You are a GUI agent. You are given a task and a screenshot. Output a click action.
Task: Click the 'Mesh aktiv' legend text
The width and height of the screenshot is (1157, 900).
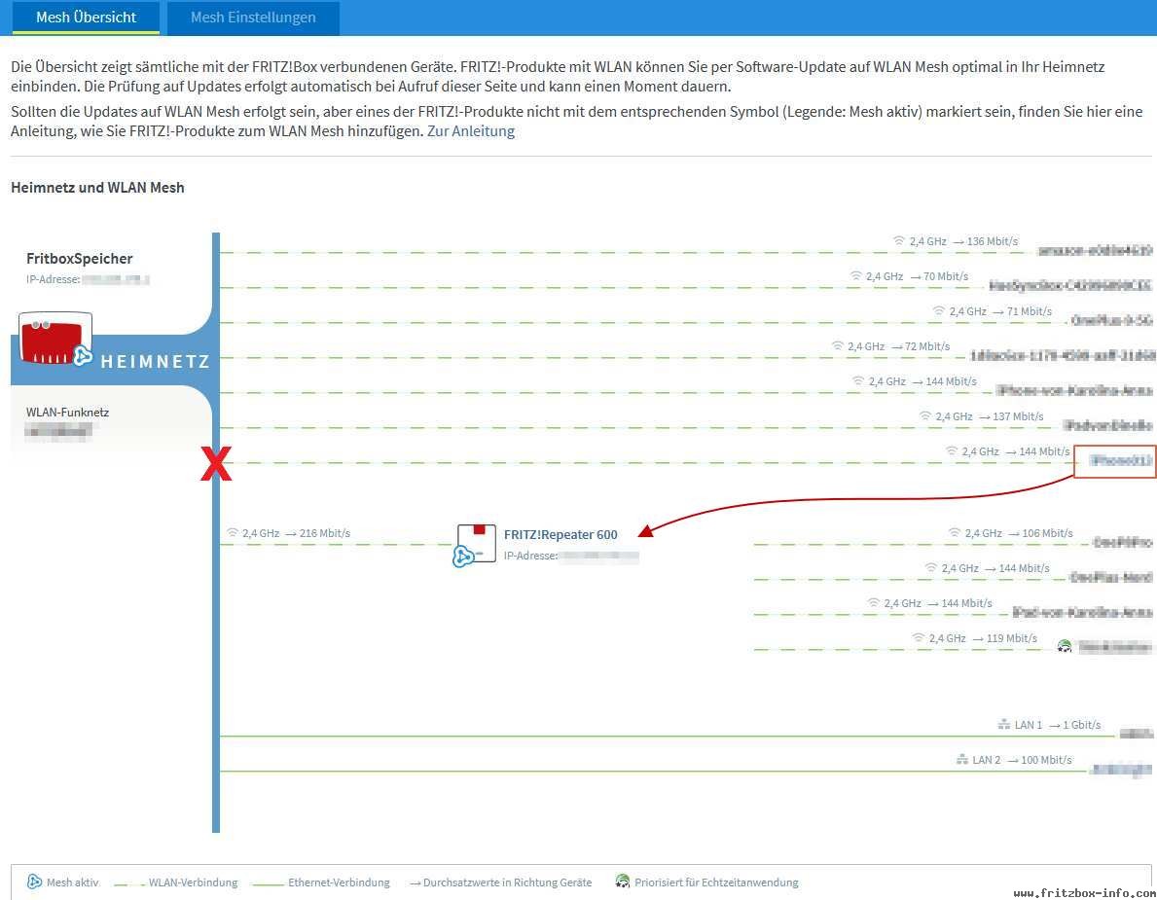[72, 882]
